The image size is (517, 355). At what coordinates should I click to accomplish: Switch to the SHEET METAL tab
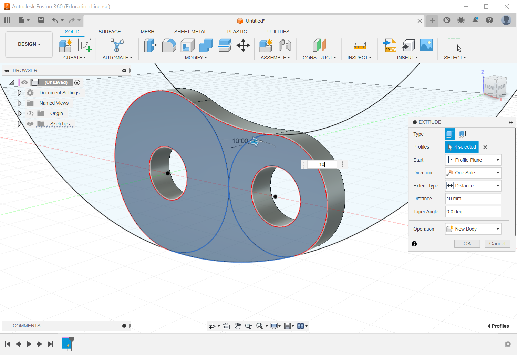[x=190, y=32]
